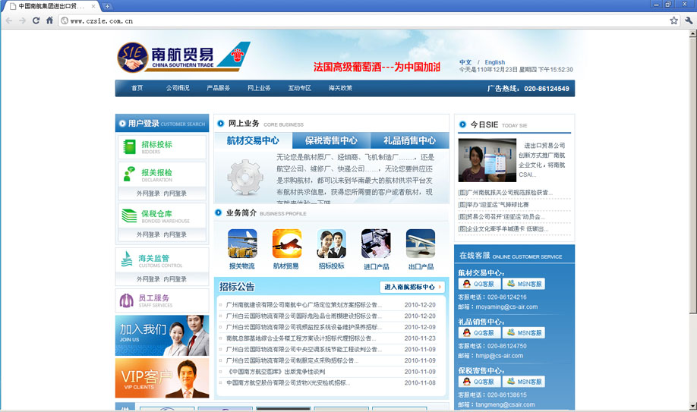Click the SIE 南航贸易 logo
Screen dimensions: 697x412
pyautogui.click(x=184, y=57)
